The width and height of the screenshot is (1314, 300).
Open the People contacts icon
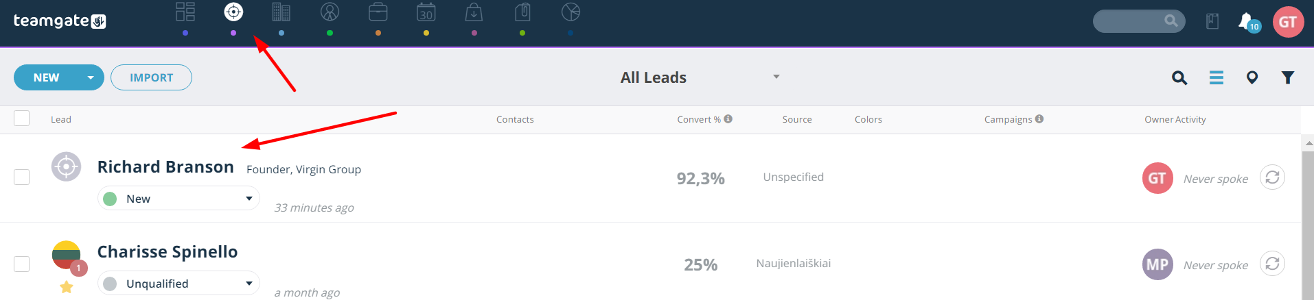point(330,12)
